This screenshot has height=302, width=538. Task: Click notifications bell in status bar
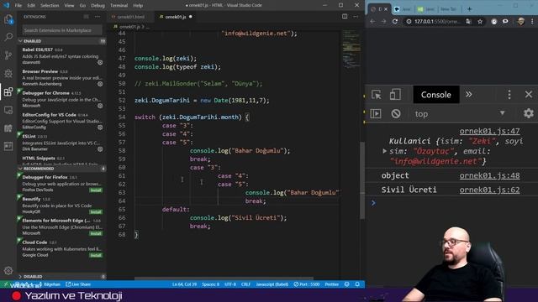(357, 284)
